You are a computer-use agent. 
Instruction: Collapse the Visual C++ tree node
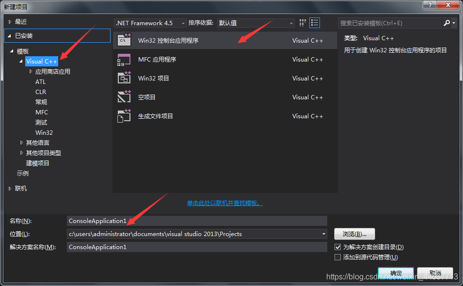point(21,62)
